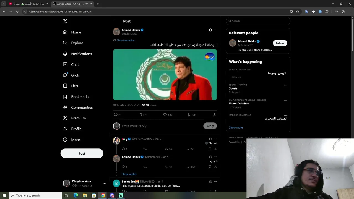This screenshot has width=354, height=199.
Task: Click the X logo in the sidebar
Action: pos(65,21)
